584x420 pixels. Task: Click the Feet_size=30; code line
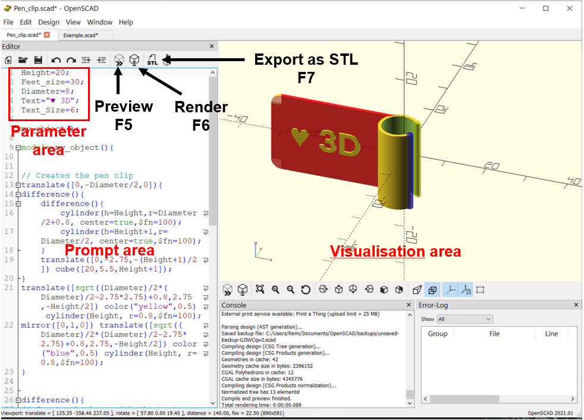coord(52,82)
